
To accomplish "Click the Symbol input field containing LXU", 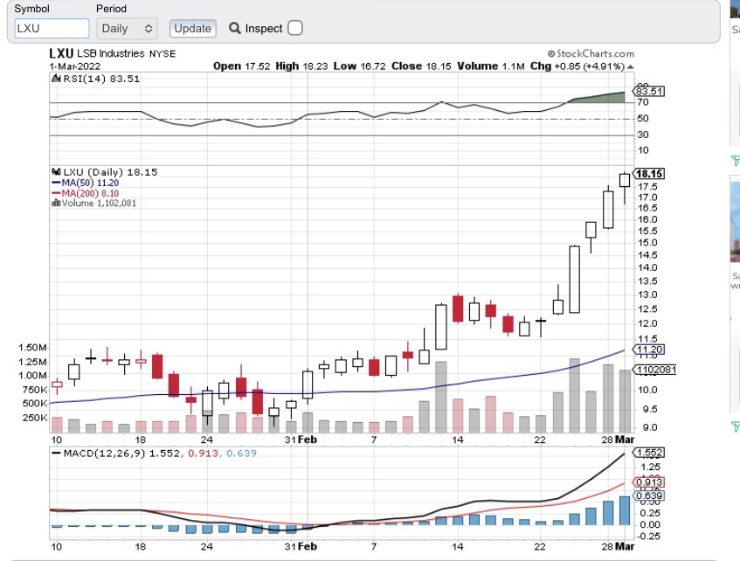I will click(52, 28).
